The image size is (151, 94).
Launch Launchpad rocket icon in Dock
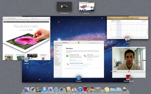[x=33, y=89]
